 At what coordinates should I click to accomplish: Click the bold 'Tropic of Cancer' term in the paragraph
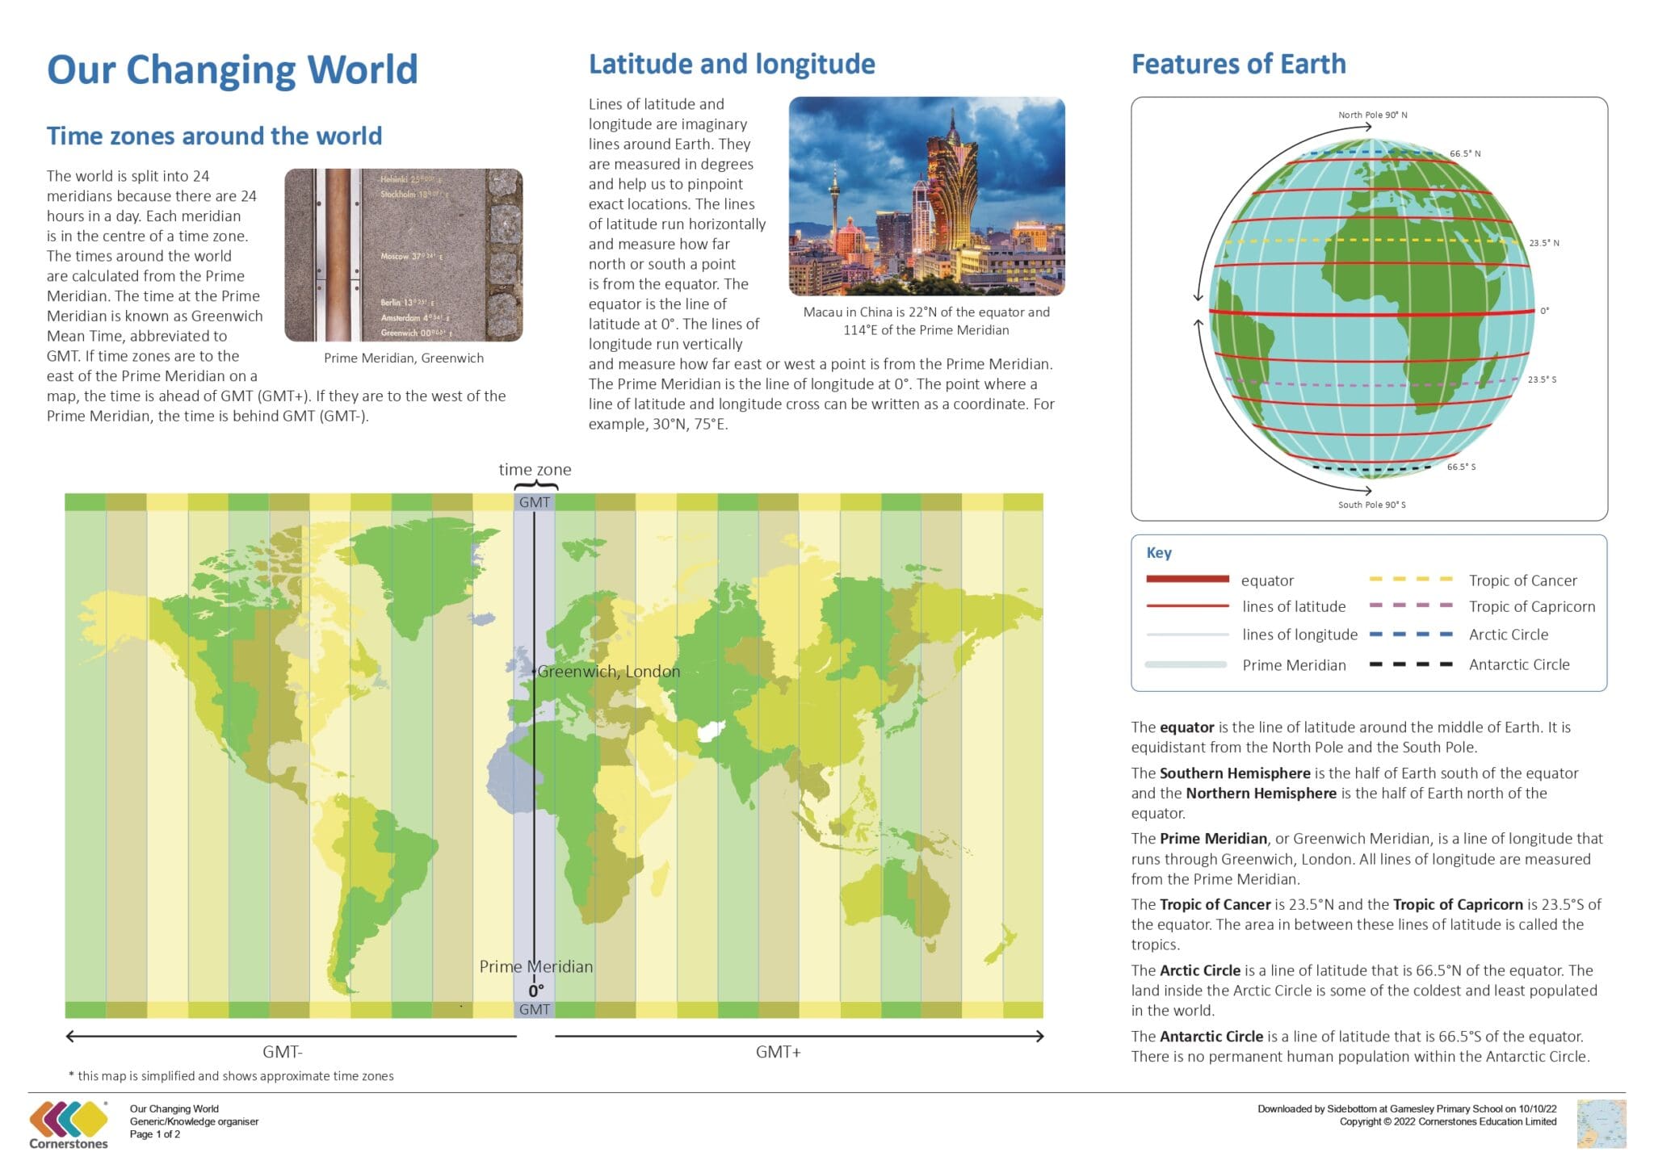1215,905
